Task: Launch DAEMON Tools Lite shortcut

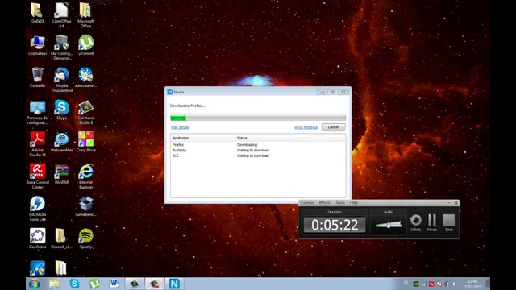Action: [x=37, y=209]
